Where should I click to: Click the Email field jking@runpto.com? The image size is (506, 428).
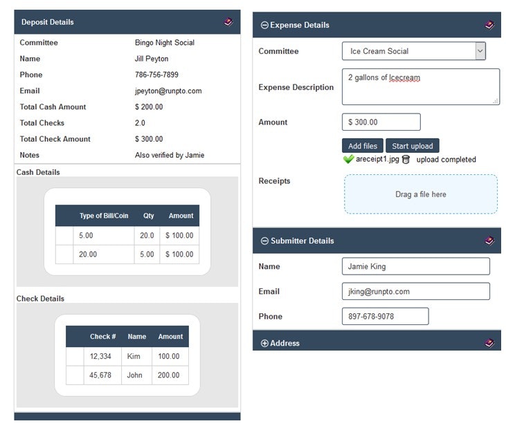tap(415, 291)
